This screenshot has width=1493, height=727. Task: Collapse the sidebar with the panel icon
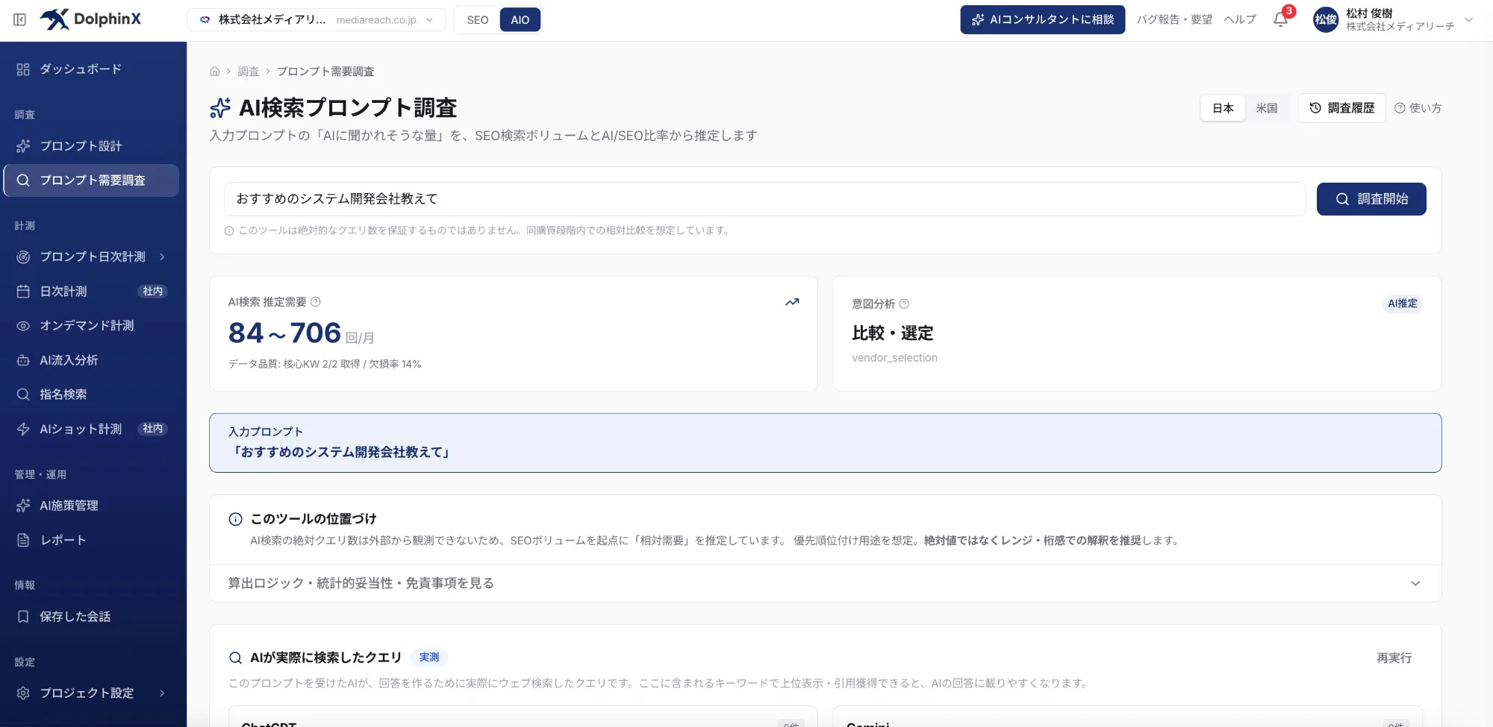point(20,19)
